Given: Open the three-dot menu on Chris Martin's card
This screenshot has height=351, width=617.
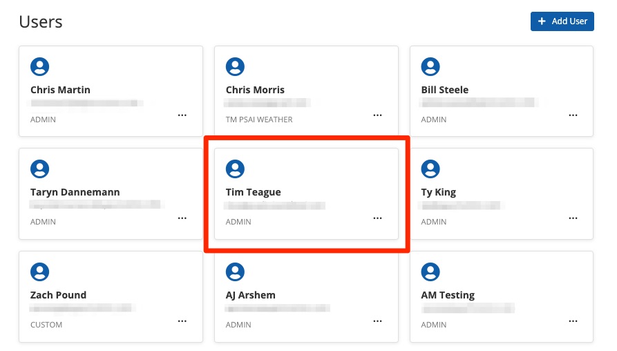Looking at the screenshot, I should (182, 115).
